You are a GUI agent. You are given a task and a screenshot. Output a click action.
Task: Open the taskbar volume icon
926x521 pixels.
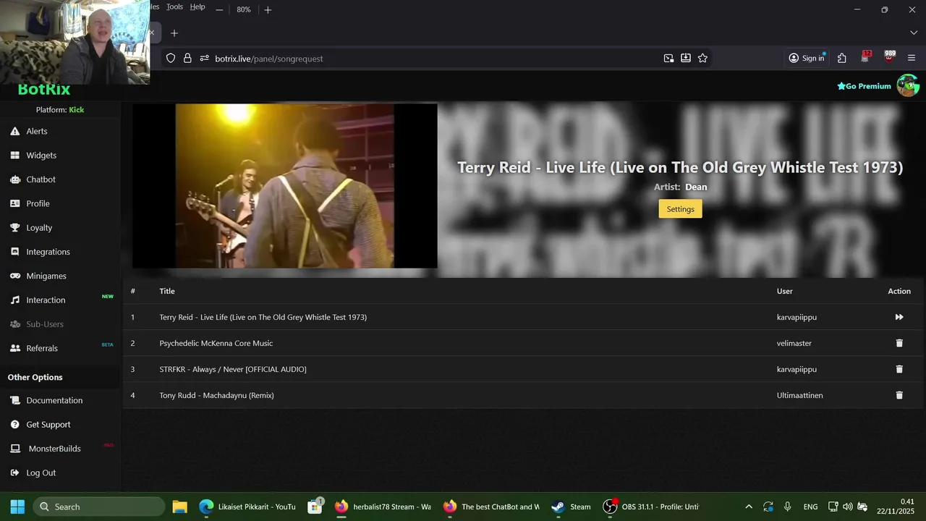click(848, 507)
